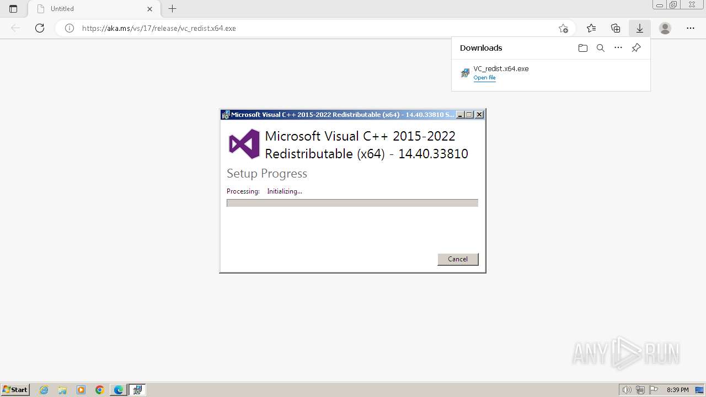Image resolution: width=706 pixels, height=397 pixels.
Task: Launch Google Chrome from taskbar
Action: (100, 390)
